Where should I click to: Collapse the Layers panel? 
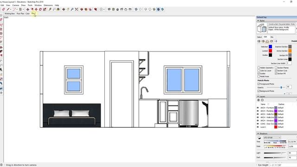pos(258,96)
